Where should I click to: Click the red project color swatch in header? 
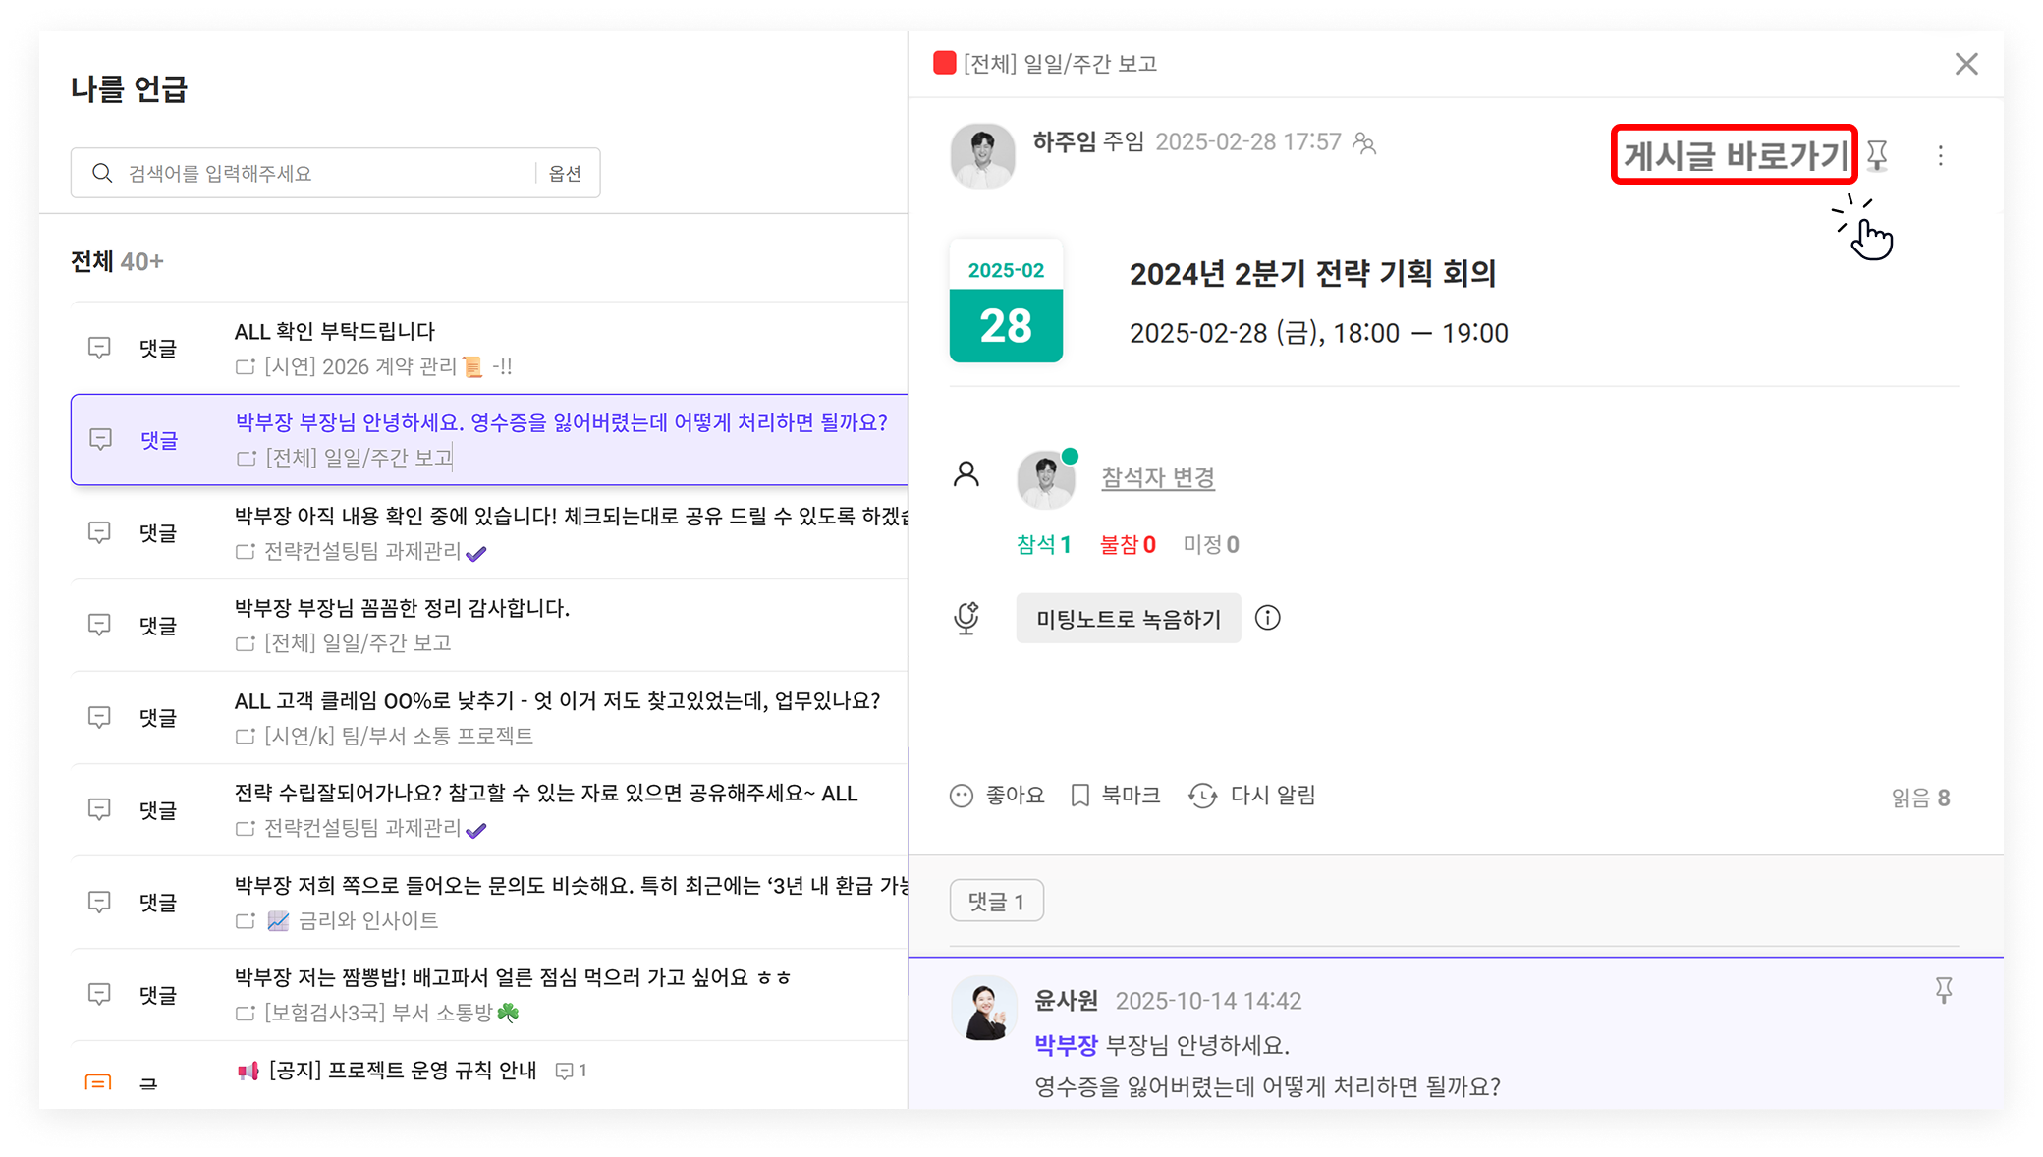(944, 63)
